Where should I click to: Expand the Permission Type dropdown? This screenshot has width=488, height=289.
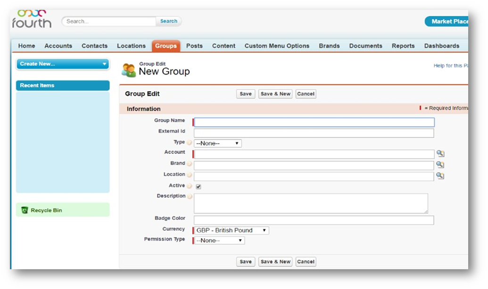(x=220, y=241)
